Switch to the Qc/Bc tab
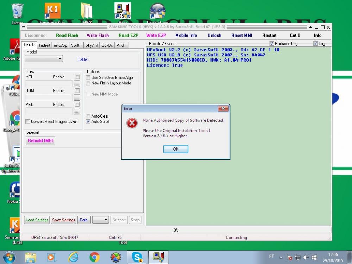This screenshot has width=352, height=264. click(x=107, y=45)
